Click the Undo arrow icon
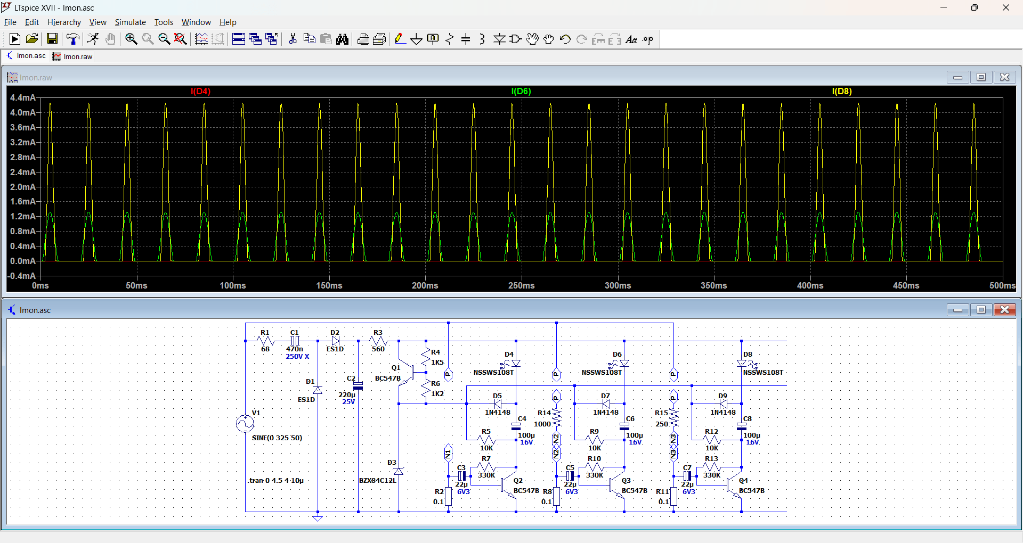Screen dimensions: 1023x543 [x=565, y=39]
